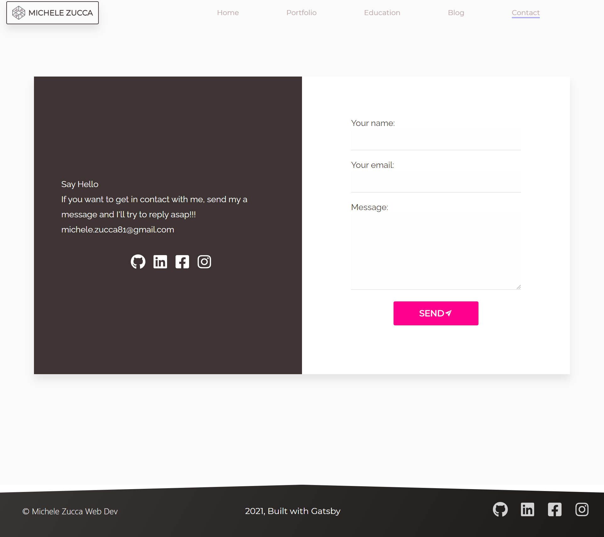Focus the Your email input field
Image resolution: width=604 pixels, height=537 pixels.
(436, 182)
